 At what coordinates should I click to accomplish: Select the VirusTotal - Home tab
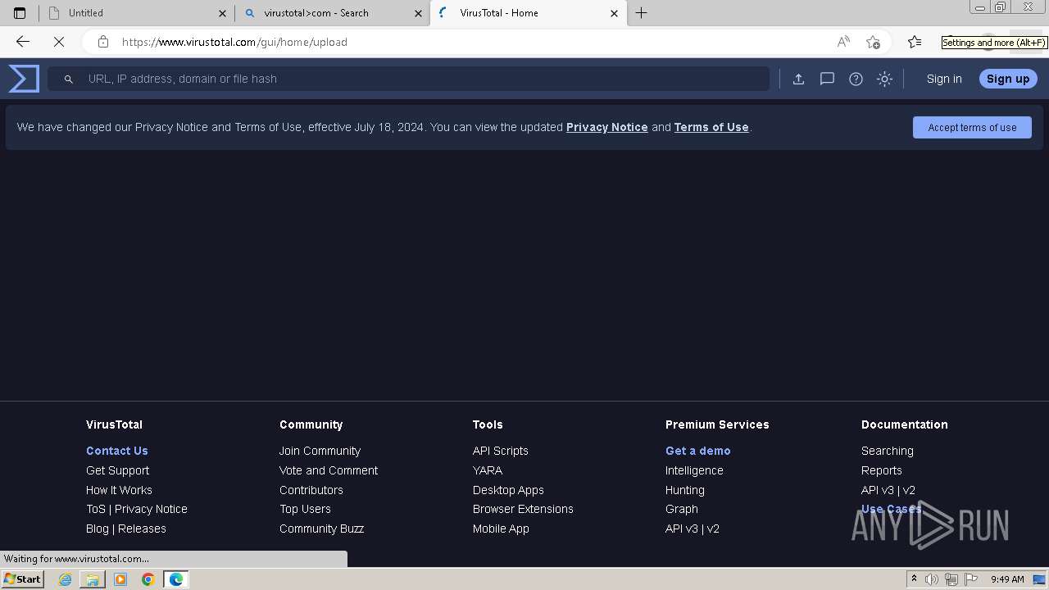pyautogui.click(x=527, y=13)
